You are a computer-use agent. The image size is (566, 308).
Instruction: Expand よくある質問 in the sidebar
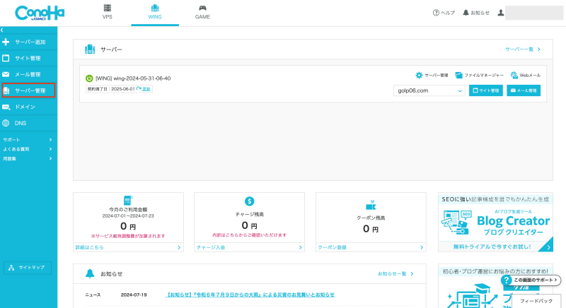pos(27,149)
